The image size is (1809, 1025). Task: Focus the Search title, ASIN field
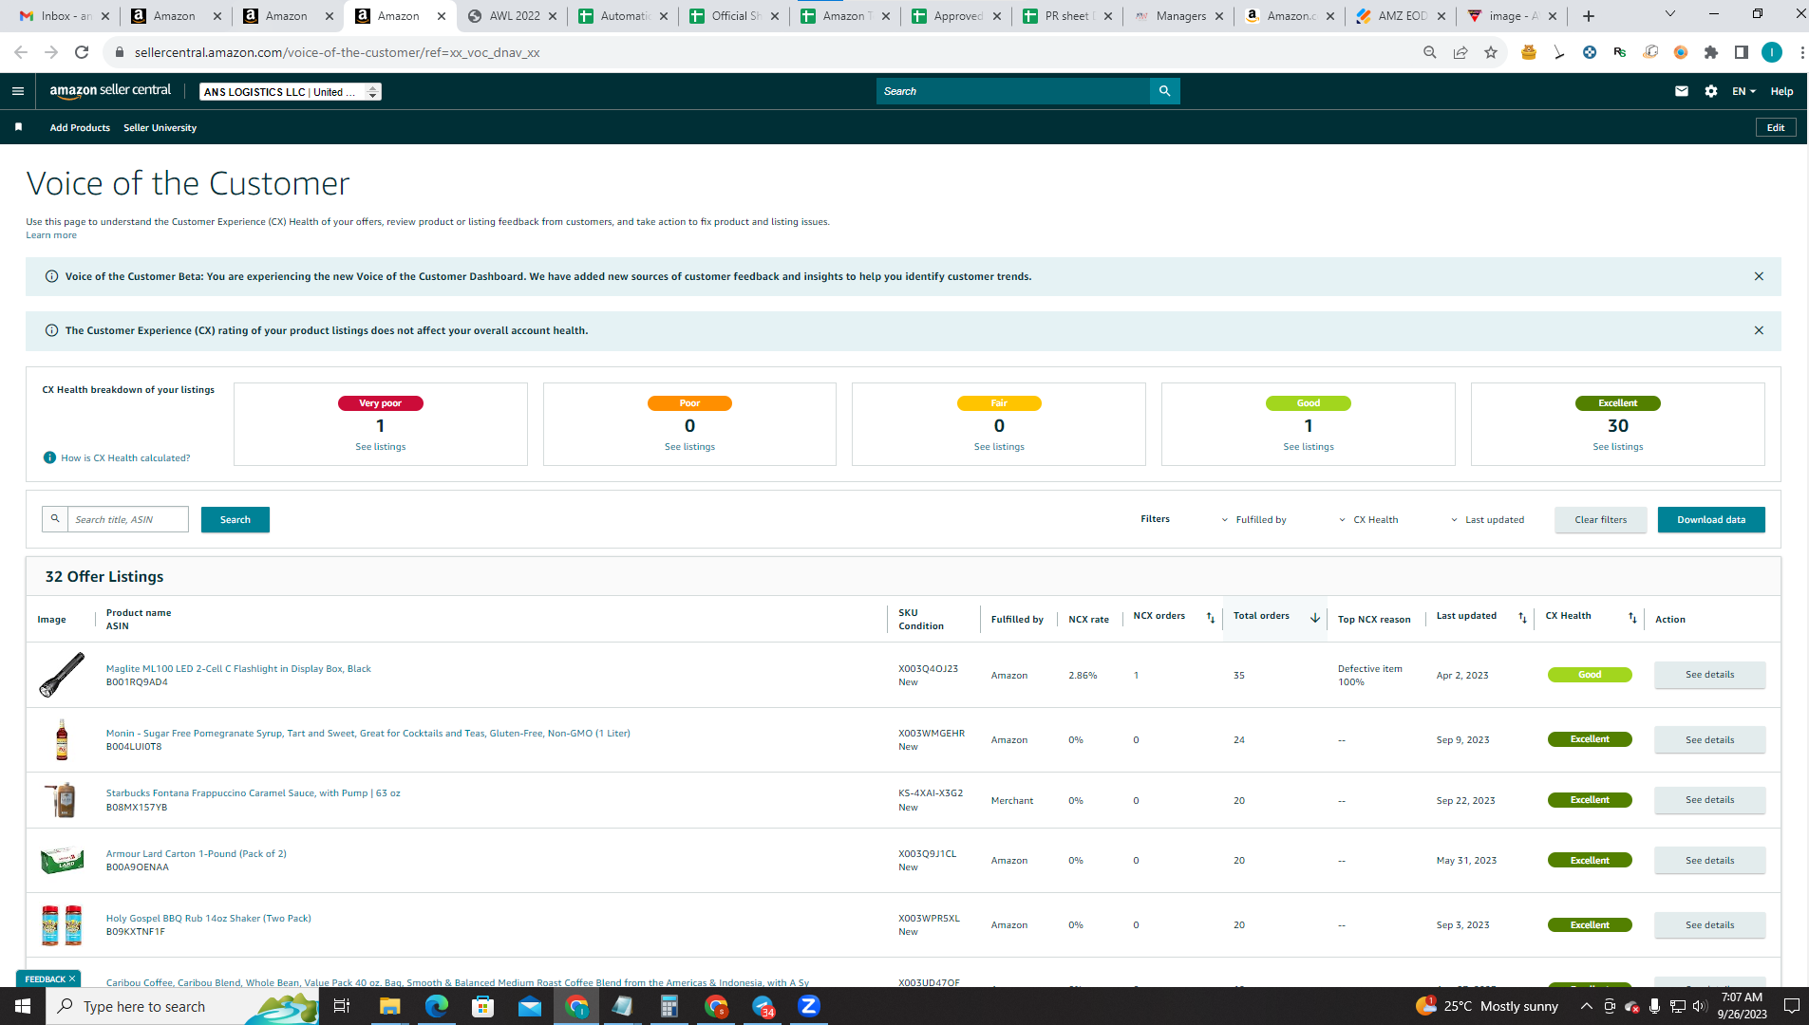click(128, 520)
